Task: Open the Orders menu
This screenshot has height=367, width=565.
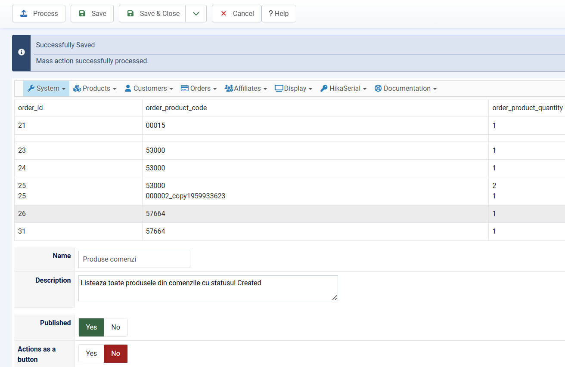Action: pyautogui.click(x=199, y=88)
